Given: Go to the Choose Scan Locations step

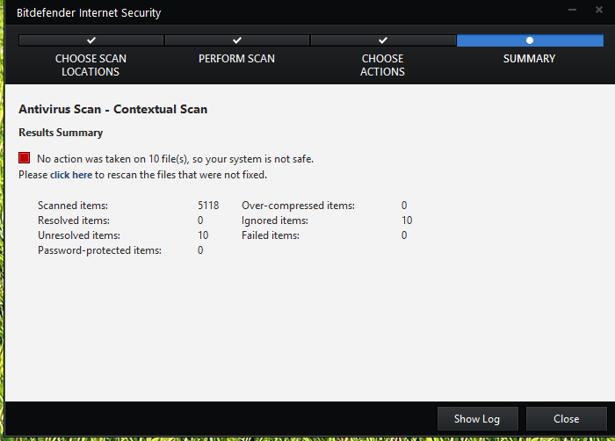Looking at the screenshot, I should point(91,65).
